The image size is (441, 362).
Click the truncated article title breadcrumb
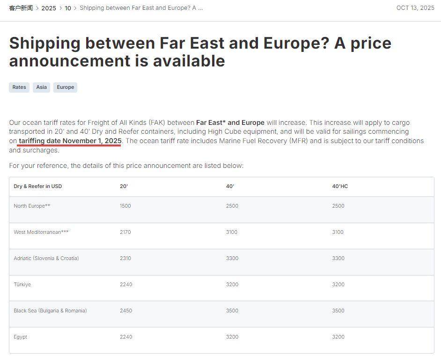pos(141,8)
